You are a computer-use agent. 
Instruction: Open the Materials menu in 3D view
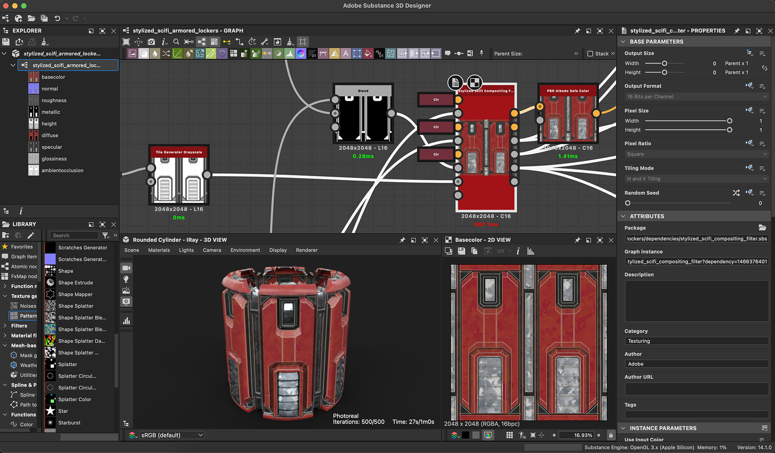pos(159,250)
